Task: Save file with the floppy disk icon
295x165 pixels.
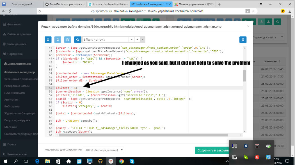Action: point(68,39)
